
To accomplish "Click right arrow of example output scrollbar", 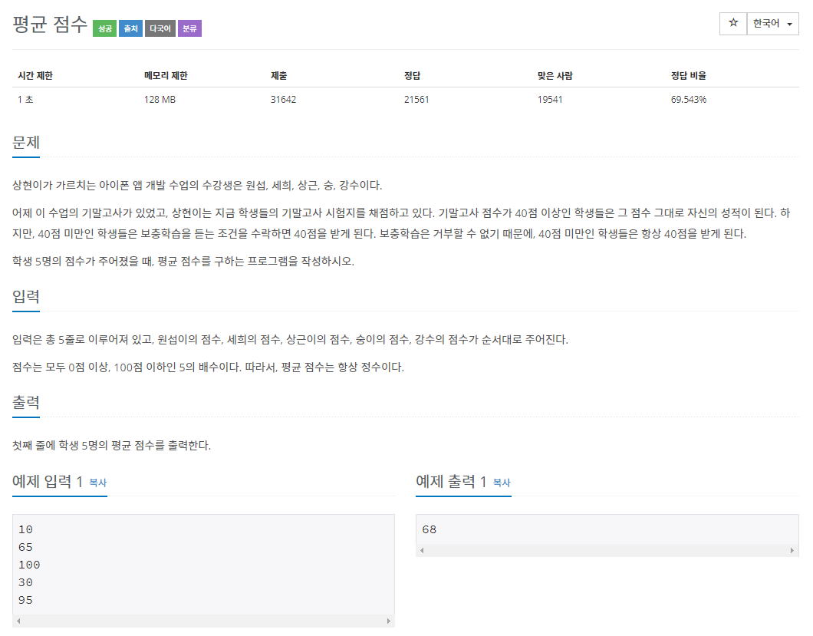I will tap(792, 550).
